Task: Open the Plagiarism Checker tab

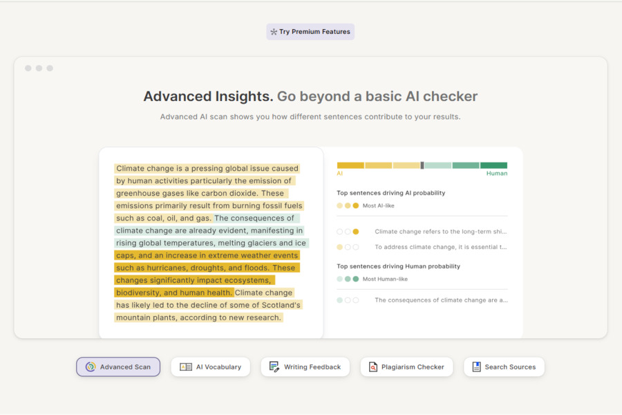Action: click(406, 367)
